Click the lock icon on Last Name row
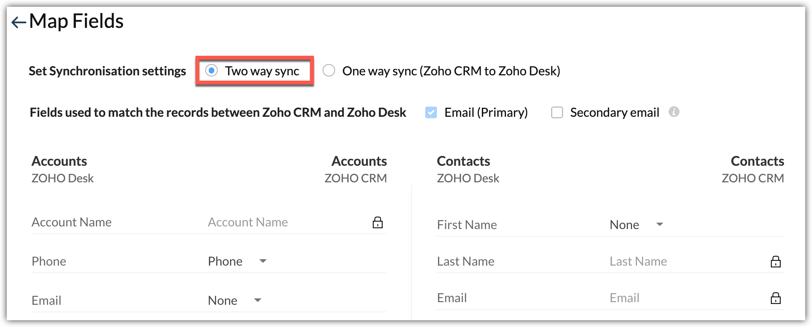812x327 pixels. pos(775,261)
